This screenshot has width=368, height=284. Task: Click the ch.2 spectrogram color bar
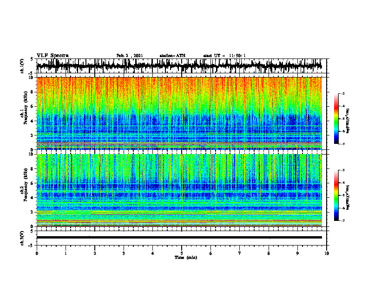pos(336,195)
